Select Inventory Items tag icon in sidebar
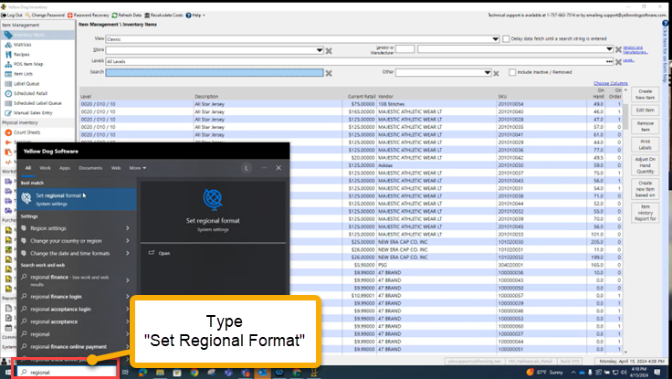The height and width of the screenshot is (379, 672). click(x=8, y=35)
